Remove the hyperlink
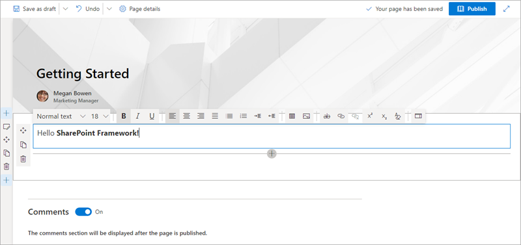This screenshot has width=521, height=245. point(355,116)
